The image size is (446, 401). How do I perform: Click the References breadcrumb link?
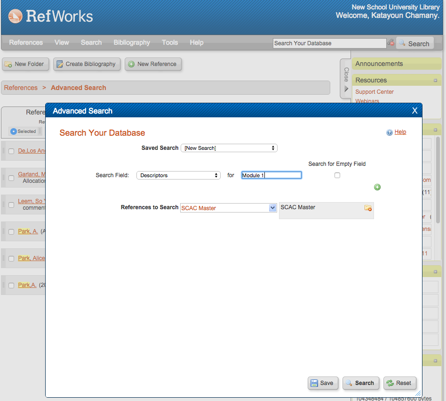[x=21, y=88]
